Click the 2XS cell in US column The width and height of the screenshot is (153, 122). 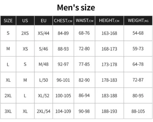tap(25, 33)
